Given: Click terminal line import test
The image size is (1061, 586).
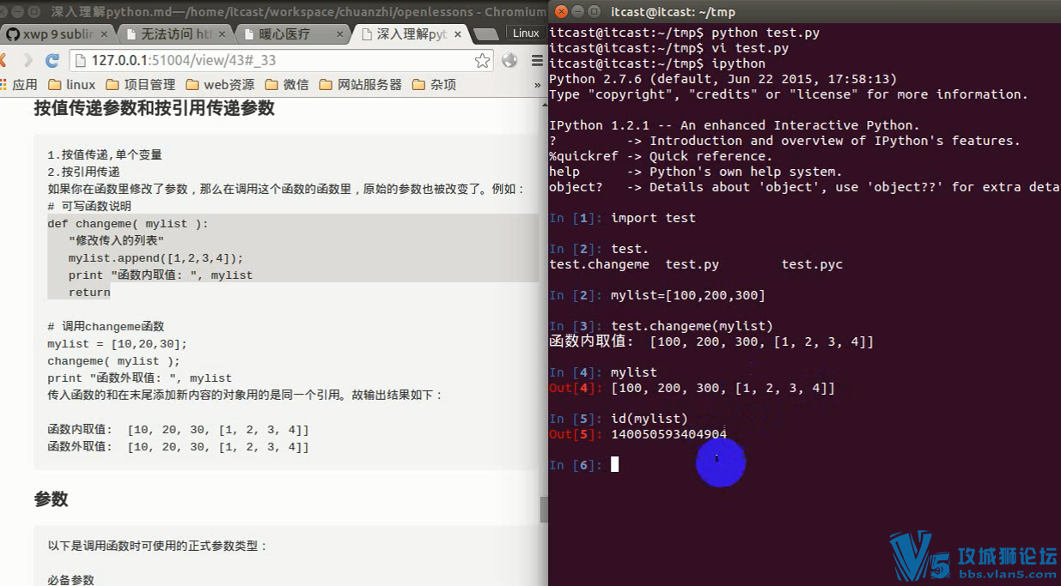Looking at the screenshot, I should pyautogui.click(x=653, y=218).
